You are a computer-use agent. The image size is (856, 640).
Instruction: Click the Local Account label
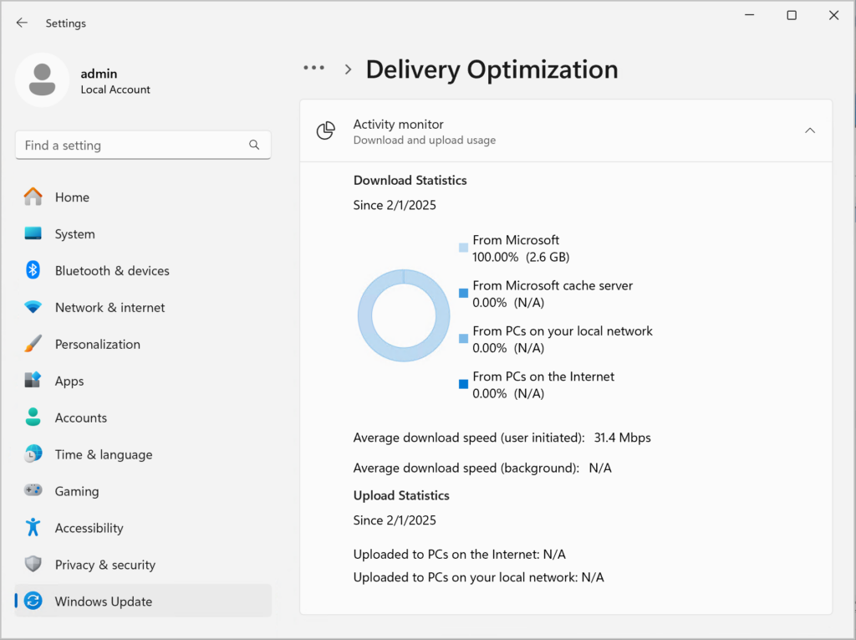pos(115,90)
